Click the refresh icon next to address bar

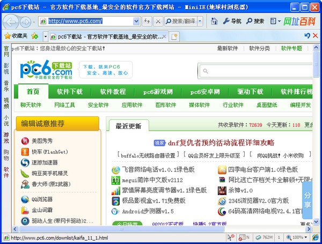pyautogui.click(x=147, y=21)
